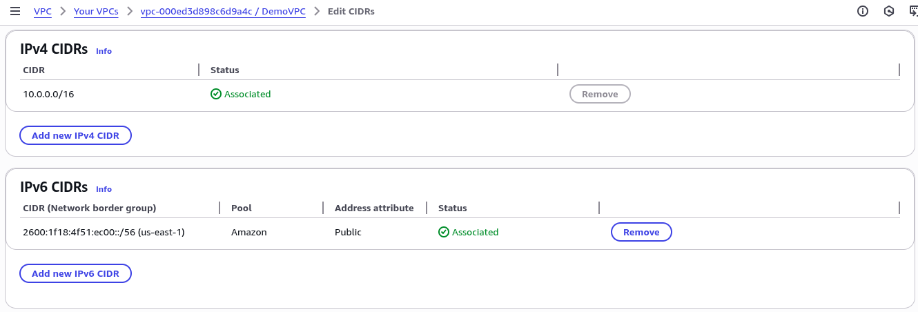
Task: Click the IPv6 Associated status check icon
Action: [x=443, y=232]
